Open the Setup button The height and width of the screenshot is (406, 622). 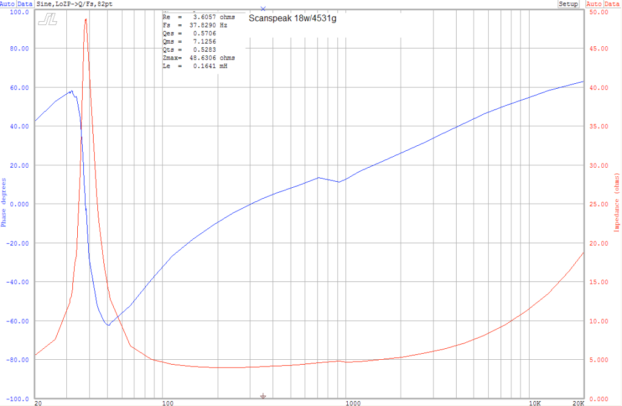(568, 4)
